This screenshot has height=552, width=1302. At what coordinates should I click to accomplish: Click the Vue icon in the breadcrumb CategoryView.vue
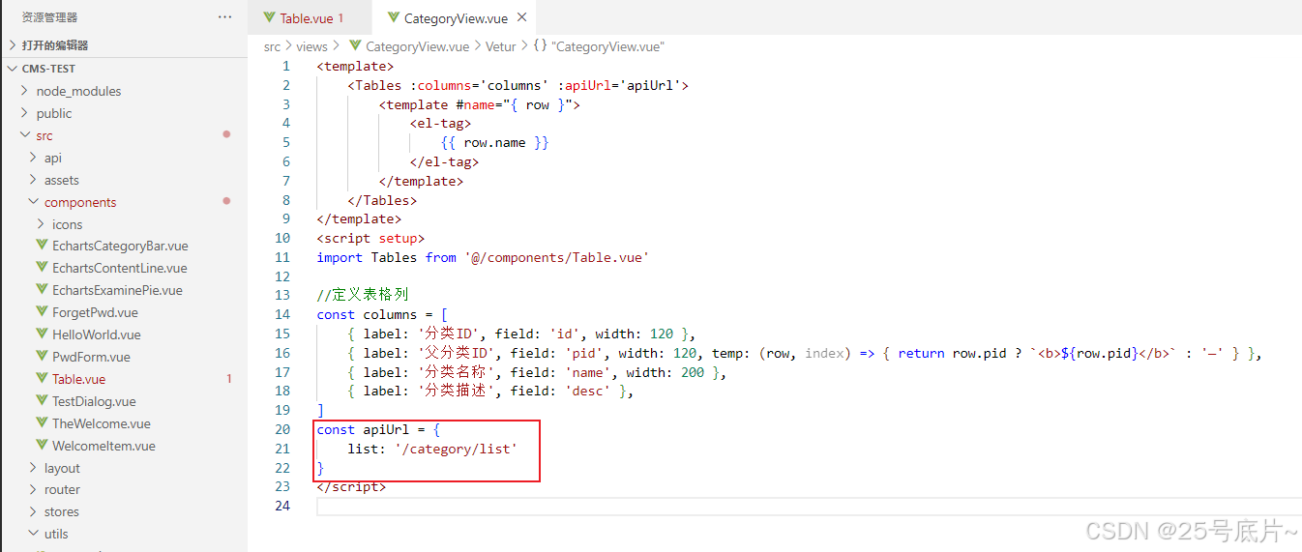click(356, 45)
